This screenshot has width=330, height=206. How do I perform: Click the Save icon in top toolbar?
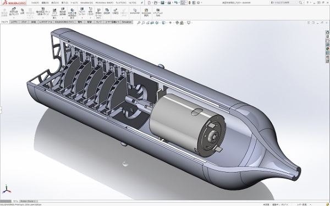click(x=162, y=3)
